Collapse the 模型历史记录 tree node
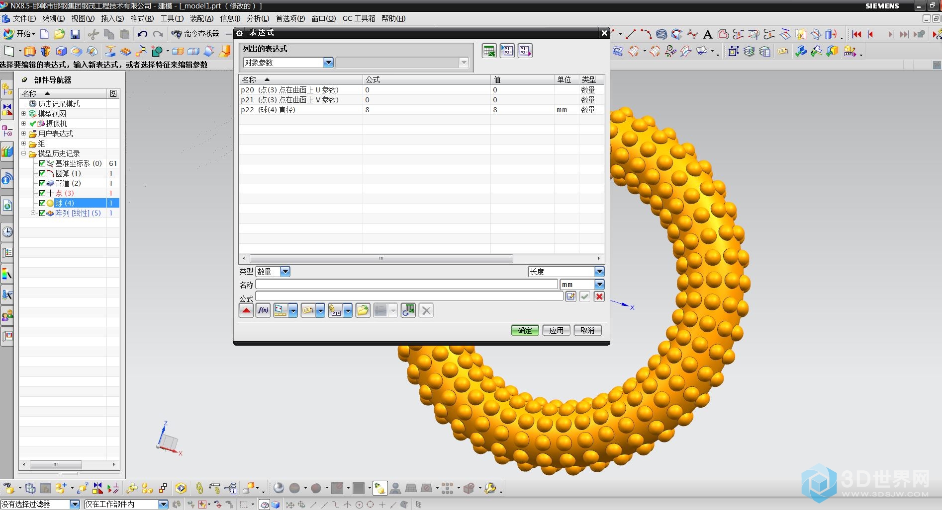 click(23, 153)
